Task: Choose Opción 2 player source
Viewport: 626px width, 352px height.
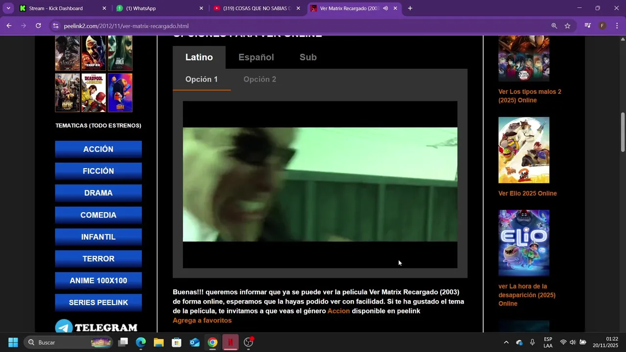Action: (260, 79)
